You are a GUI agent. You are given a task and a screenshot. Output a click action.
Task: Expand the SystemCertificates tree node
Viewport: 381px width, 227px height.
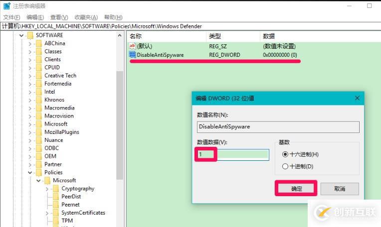(x=47, y=213)
